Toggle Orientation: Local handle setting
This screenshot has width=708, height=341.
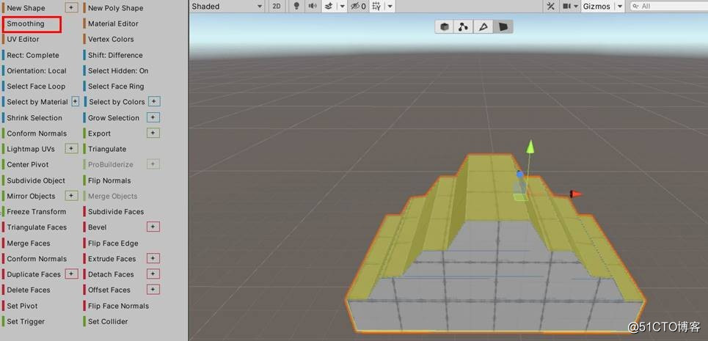tap(36, 71)
